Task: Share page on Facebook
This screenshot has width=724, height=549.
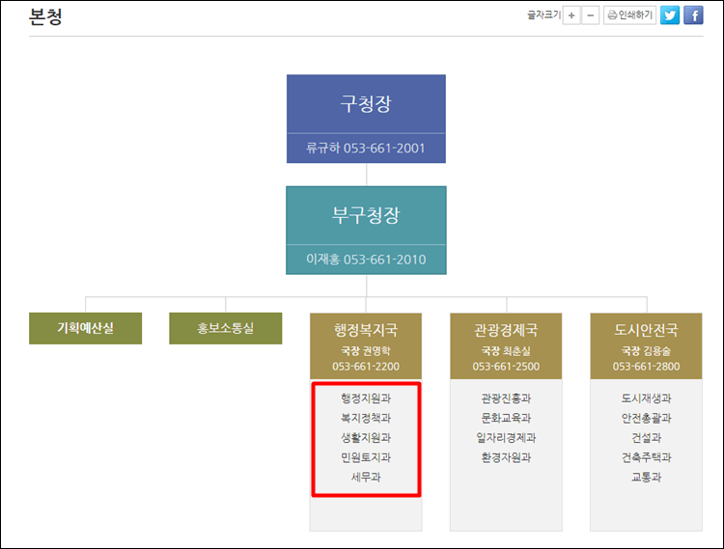Action: coord(693,15)
